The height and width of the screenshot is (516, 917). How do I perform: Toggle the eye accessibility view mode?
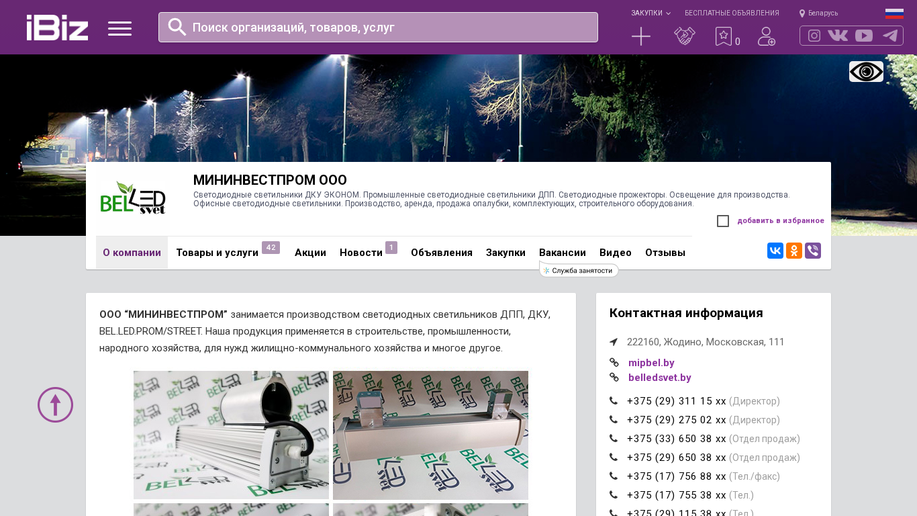(866, 71)
